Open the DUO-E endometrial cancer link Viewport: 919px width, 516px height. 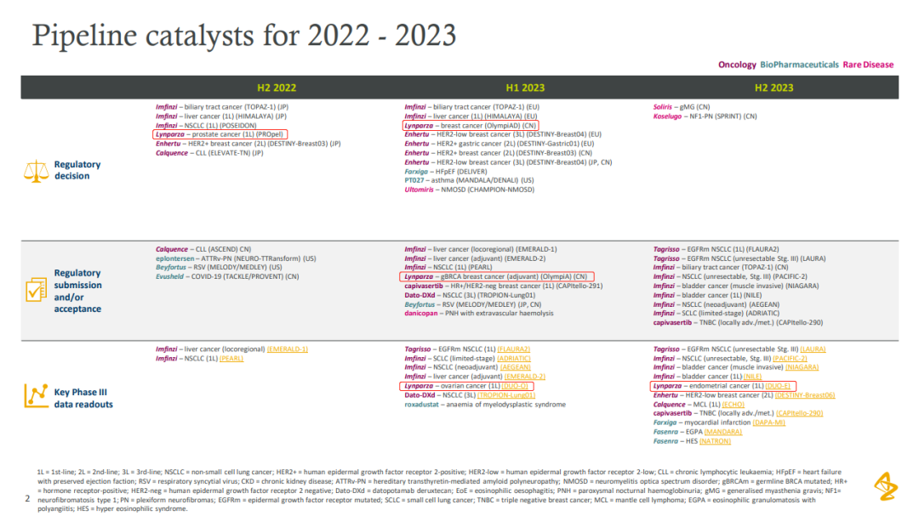(x=778, y=386)
